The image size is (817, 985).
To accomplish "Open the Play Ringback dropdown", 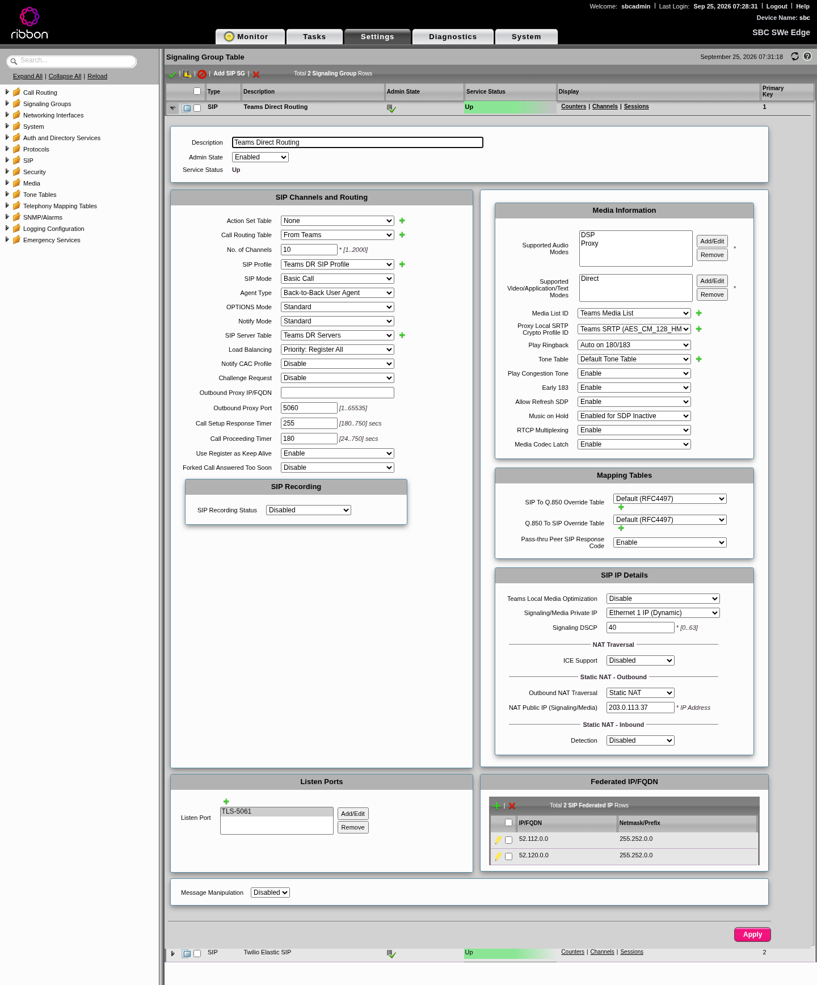I will (634, 345).
